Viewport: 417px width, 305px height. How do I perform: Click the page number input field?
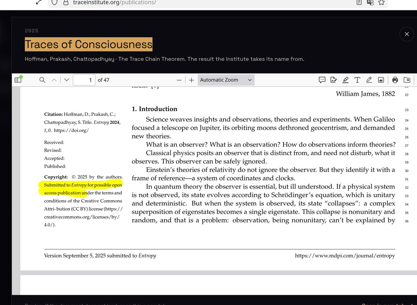click(84, 80)
